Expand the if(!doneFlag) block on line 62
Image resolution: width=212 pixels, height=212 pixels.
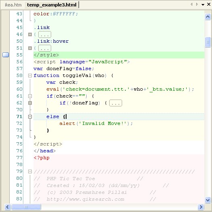pos(30,103)
